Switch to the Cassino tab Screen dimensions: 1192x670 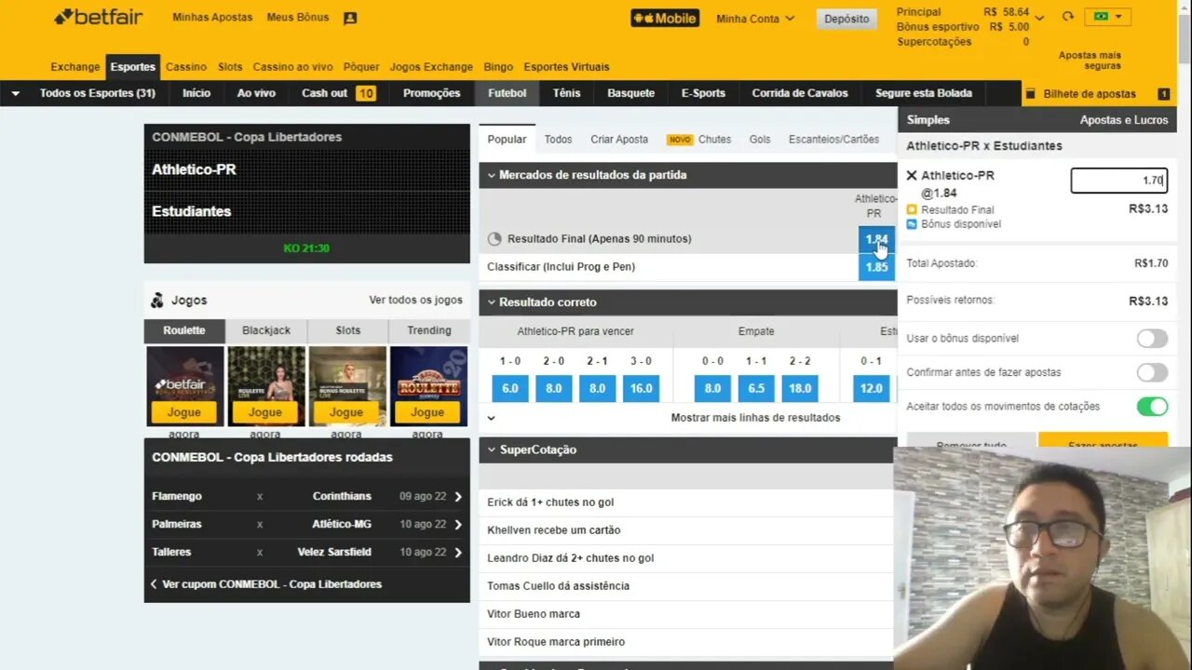coord(186,67)
